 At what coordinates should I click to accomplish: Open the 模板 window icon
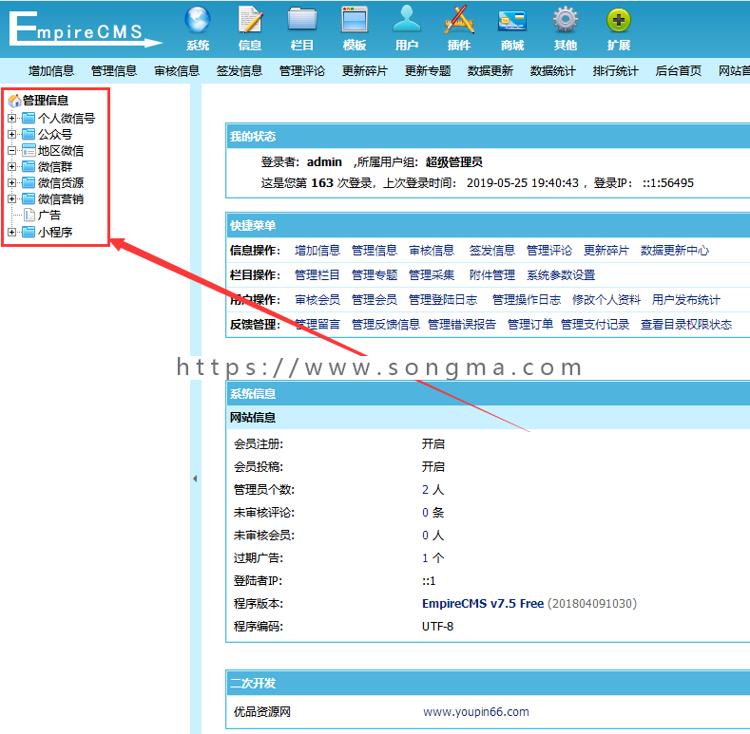click(x=355, y=20)
